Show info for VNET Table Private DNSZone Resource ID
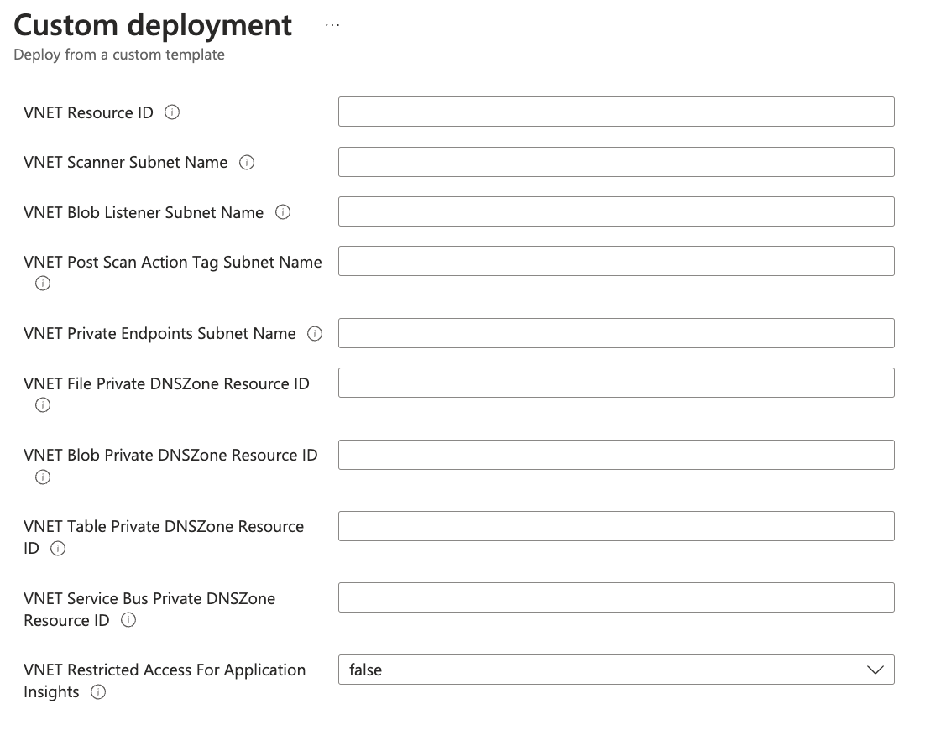 (58, 549)
